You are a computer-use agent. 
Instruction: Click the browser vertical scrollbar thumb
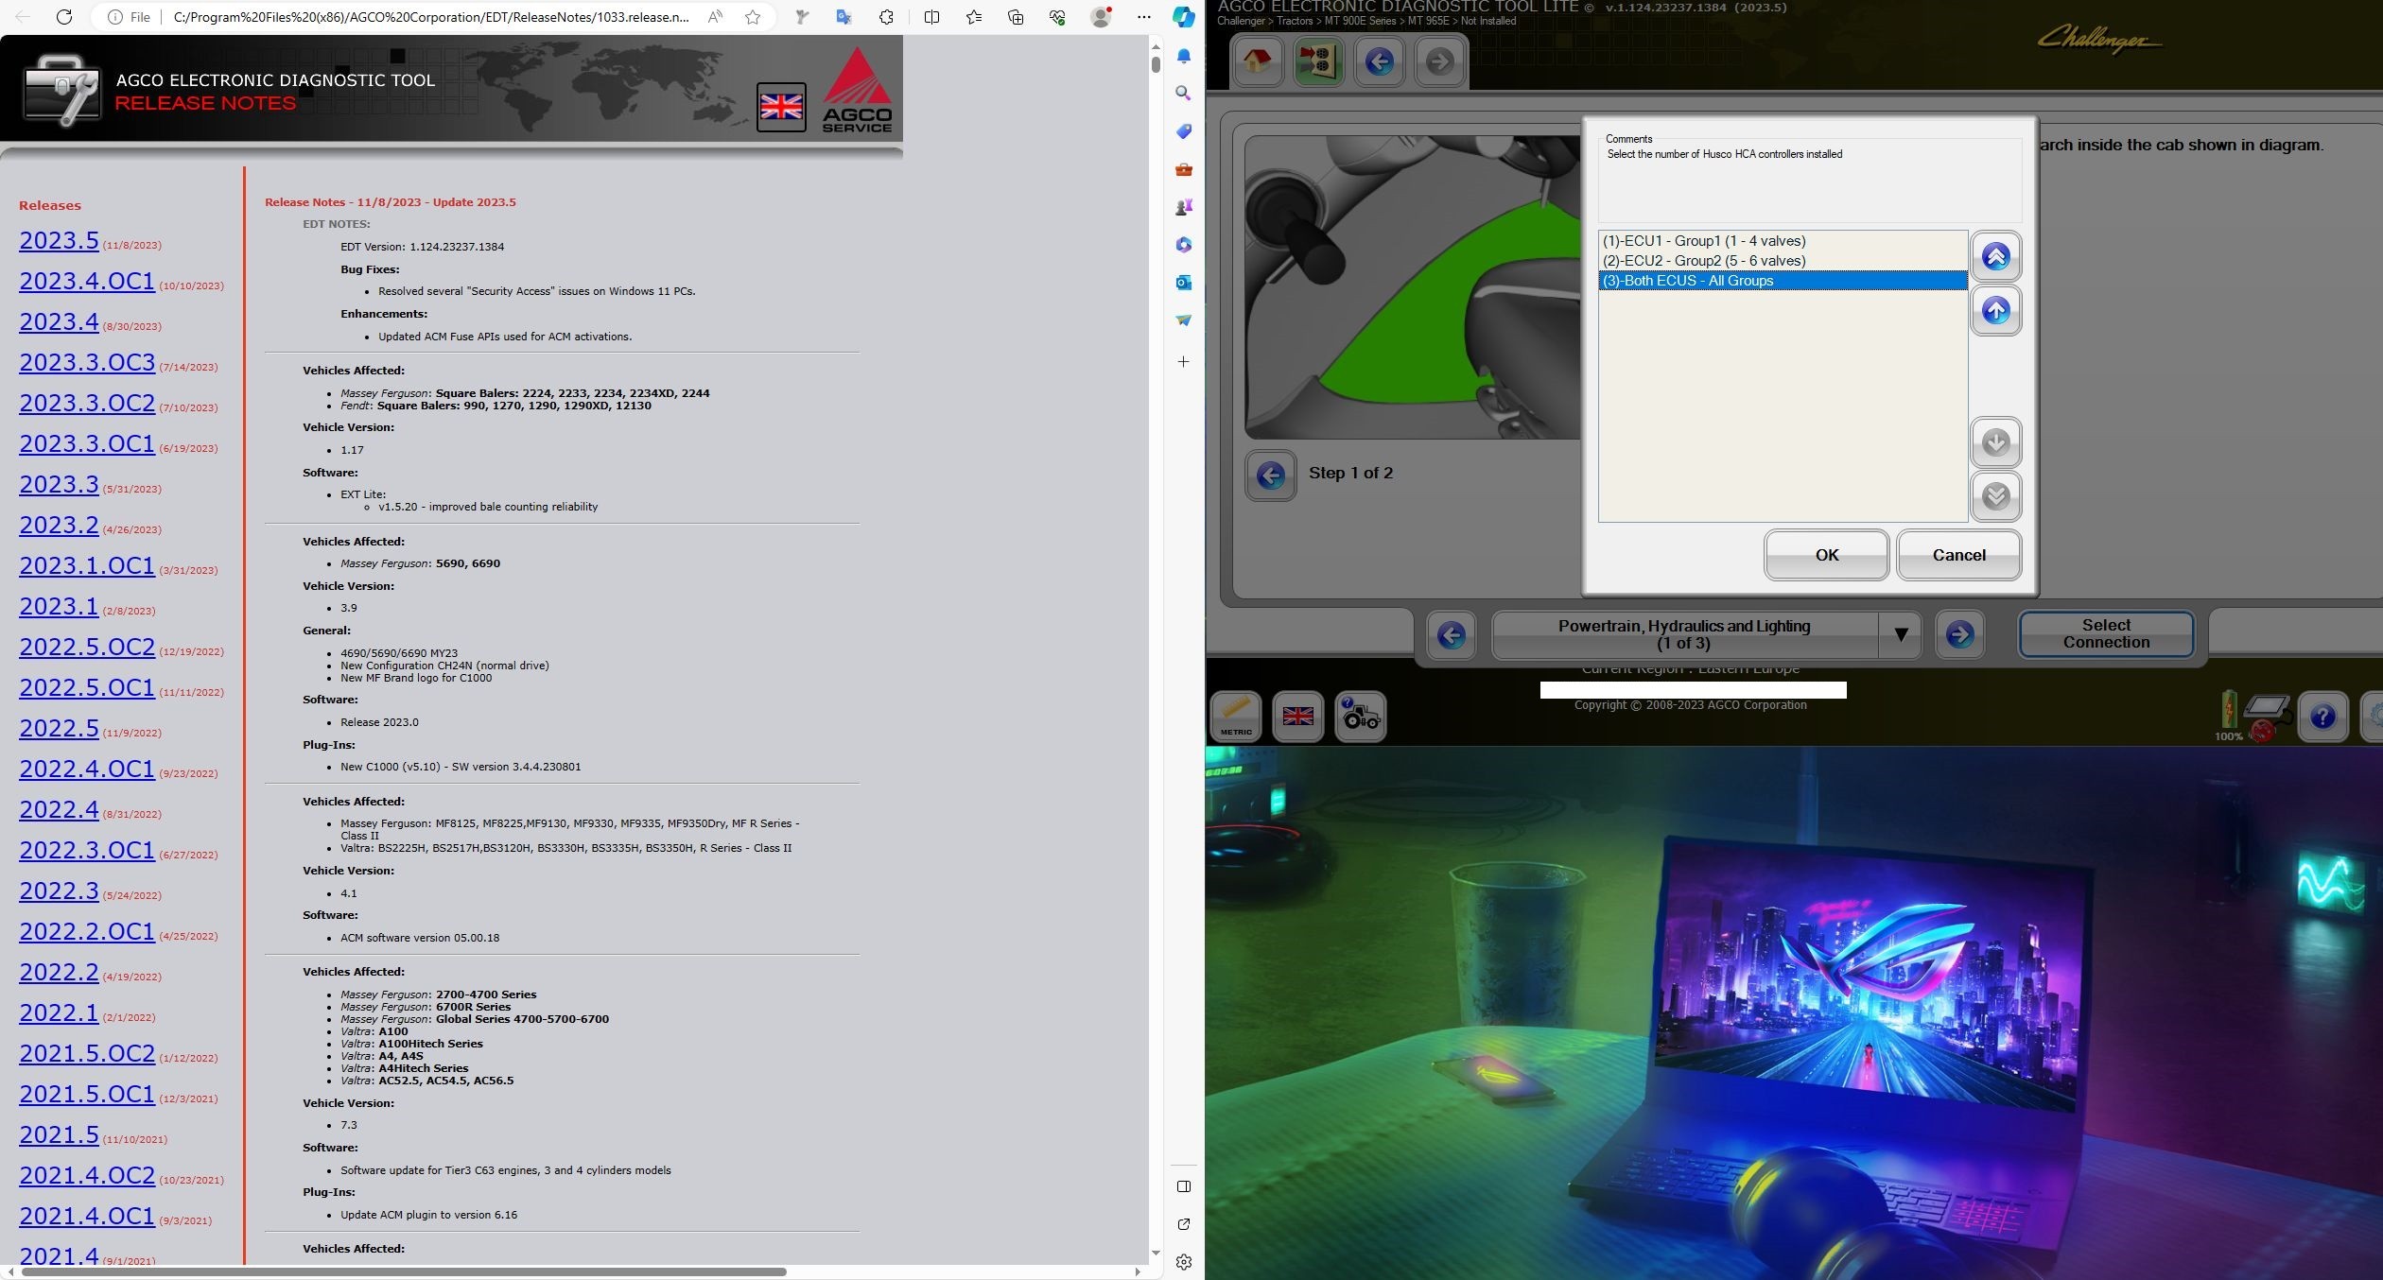click(x=1156, y=64)
